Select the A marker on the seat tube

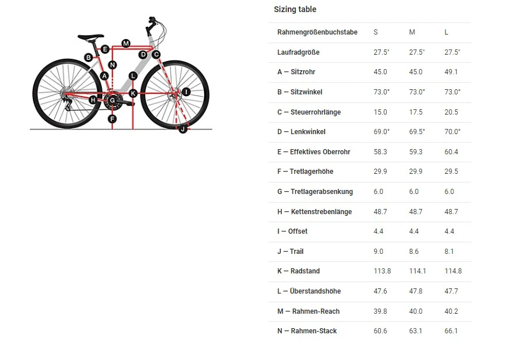(x=105, y=76)
